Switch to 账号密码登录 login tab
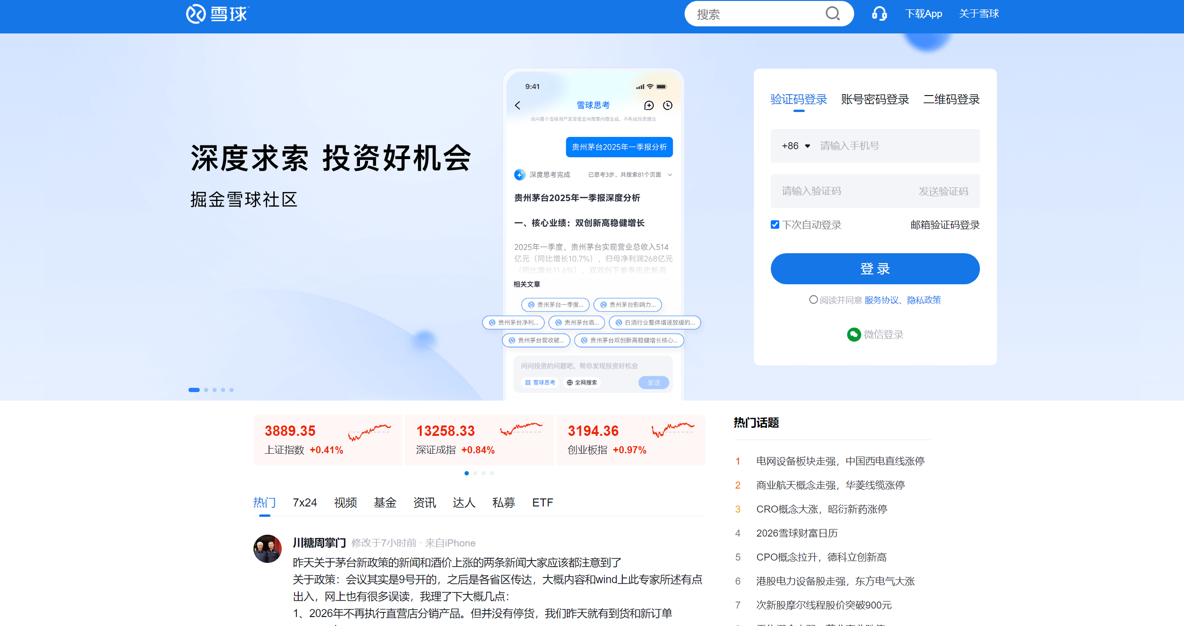The height and width of the screenshot is (626, 1184). pyautogui.click(x=875, y=99)
